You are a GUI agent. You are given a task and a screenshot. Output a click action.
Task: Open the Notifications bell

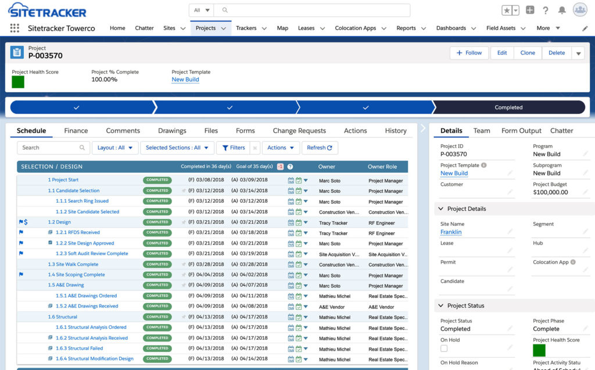(562, 10)
